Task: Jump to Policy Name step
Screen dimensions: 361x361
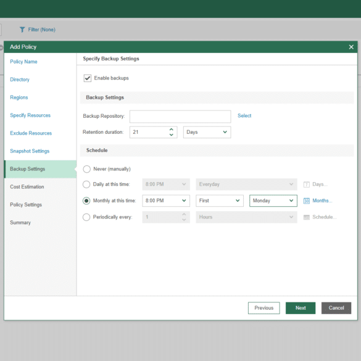Action: click(23, 62)
